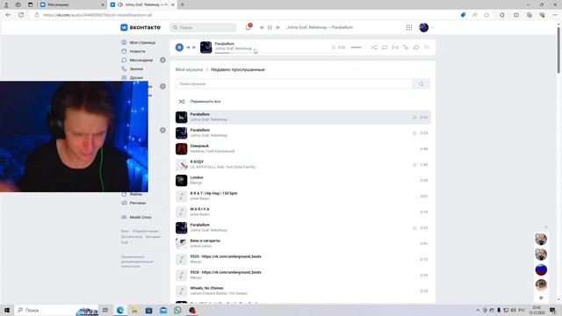Play the highlighted Parabellum track
The width and height of the screenshot is (562, 316).
click(x=303, y=117)
